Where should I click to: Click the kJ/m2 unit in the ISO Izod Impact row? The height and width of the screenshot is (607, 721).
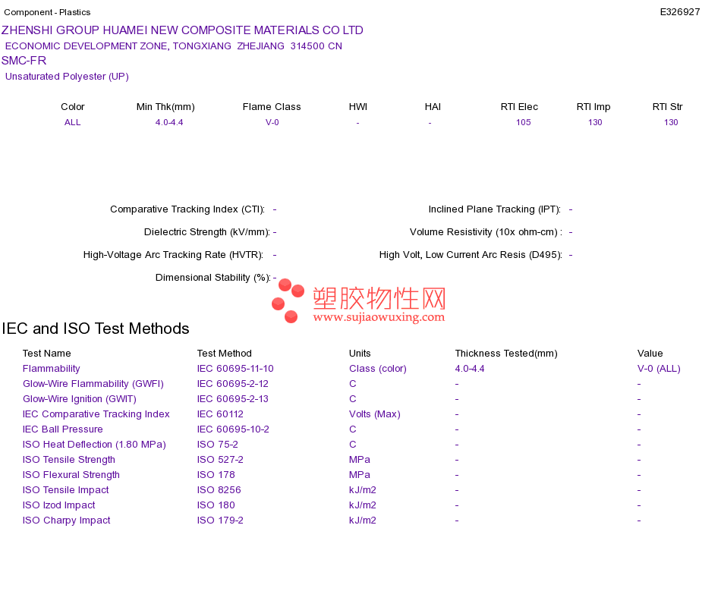click(362, 505)
